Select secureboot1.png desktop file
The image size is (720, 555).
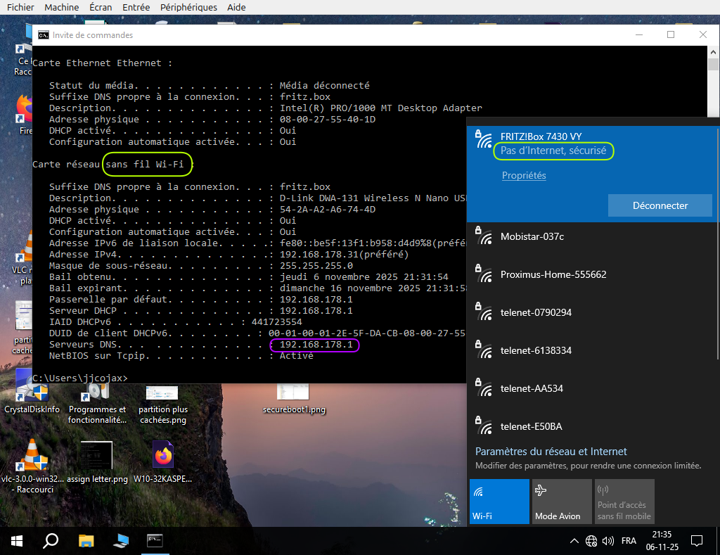294,399
